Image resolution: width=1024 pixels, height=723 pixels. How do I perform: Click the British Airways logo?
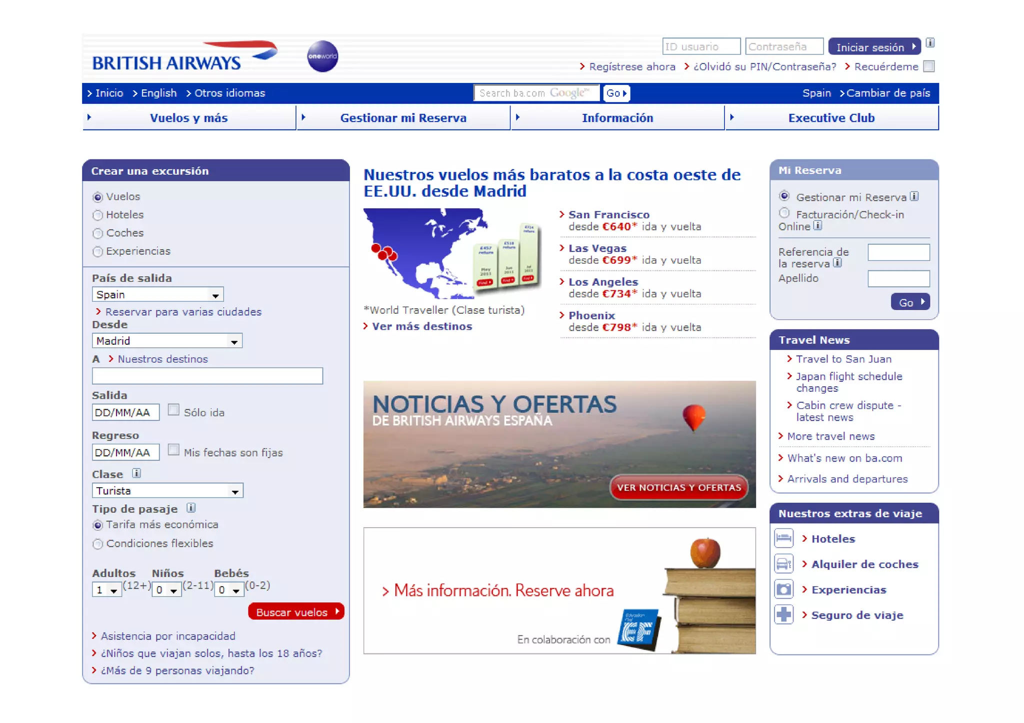(184, 56)
